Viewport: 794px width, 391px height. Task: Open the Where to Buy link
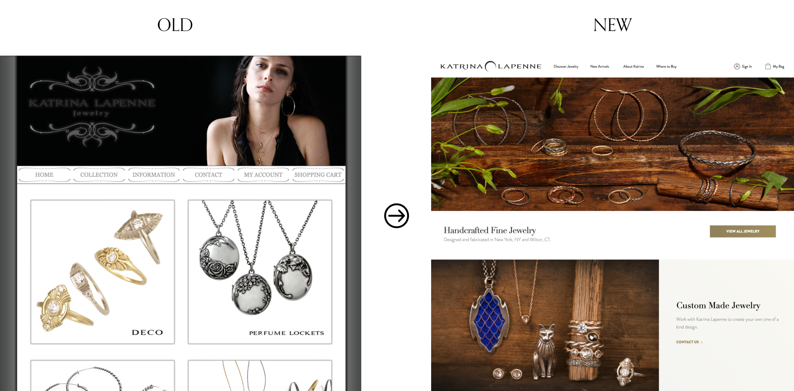[x=666, y=66]
